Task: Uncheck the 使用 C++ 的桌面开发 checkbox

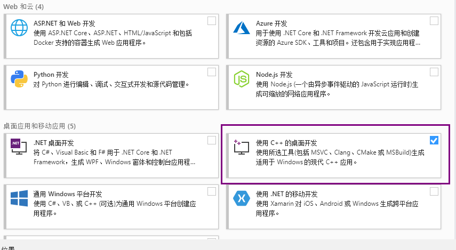Action: [434, 140]
